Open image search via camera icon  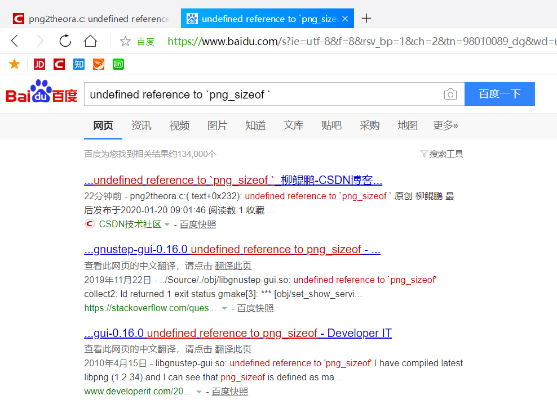pos(450,94)
